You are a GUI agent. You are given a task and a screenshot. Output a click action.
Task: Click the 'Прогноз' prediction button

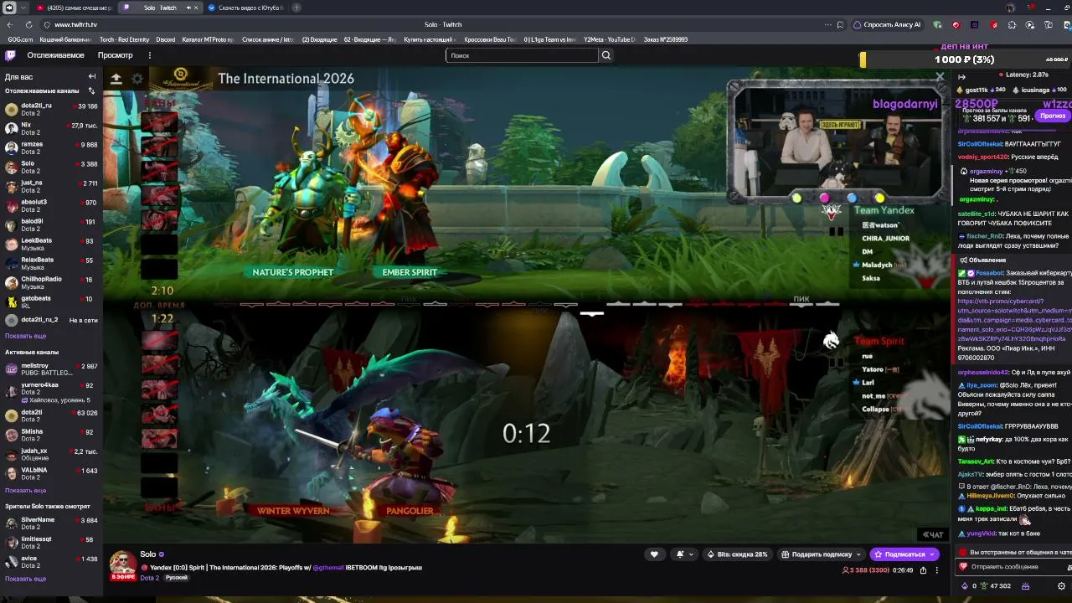pos(1053,116)
